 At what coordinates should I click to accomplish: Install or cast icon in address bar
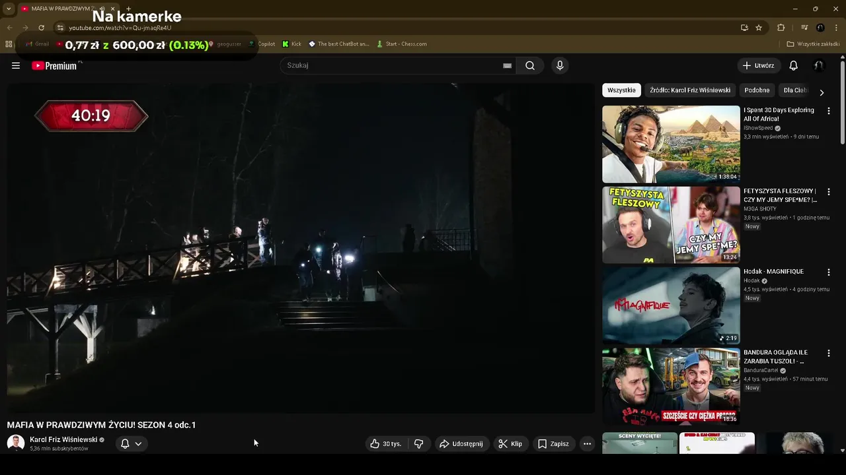(744, 28)
